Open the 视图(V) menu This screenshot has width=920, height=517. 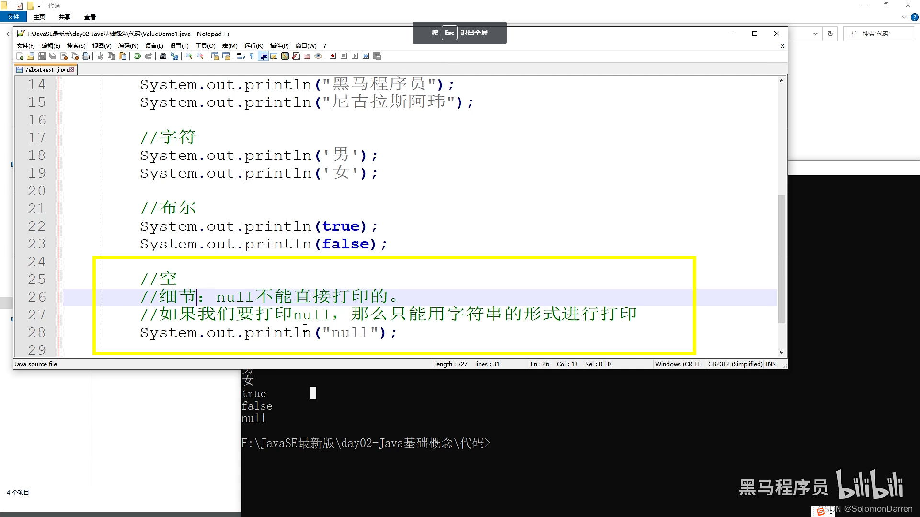tap(102, 46)
